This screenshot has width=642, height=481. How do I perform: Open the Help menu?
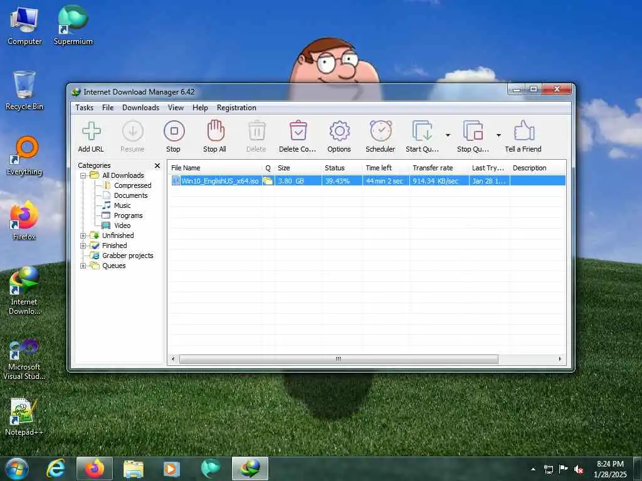point(200,108)
